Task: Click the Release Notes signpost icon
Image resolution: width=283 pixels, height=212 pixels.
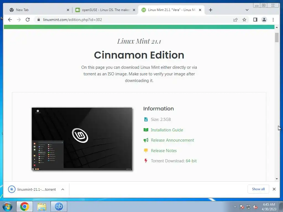Action: pyautogui.click(x=146, y=150)
